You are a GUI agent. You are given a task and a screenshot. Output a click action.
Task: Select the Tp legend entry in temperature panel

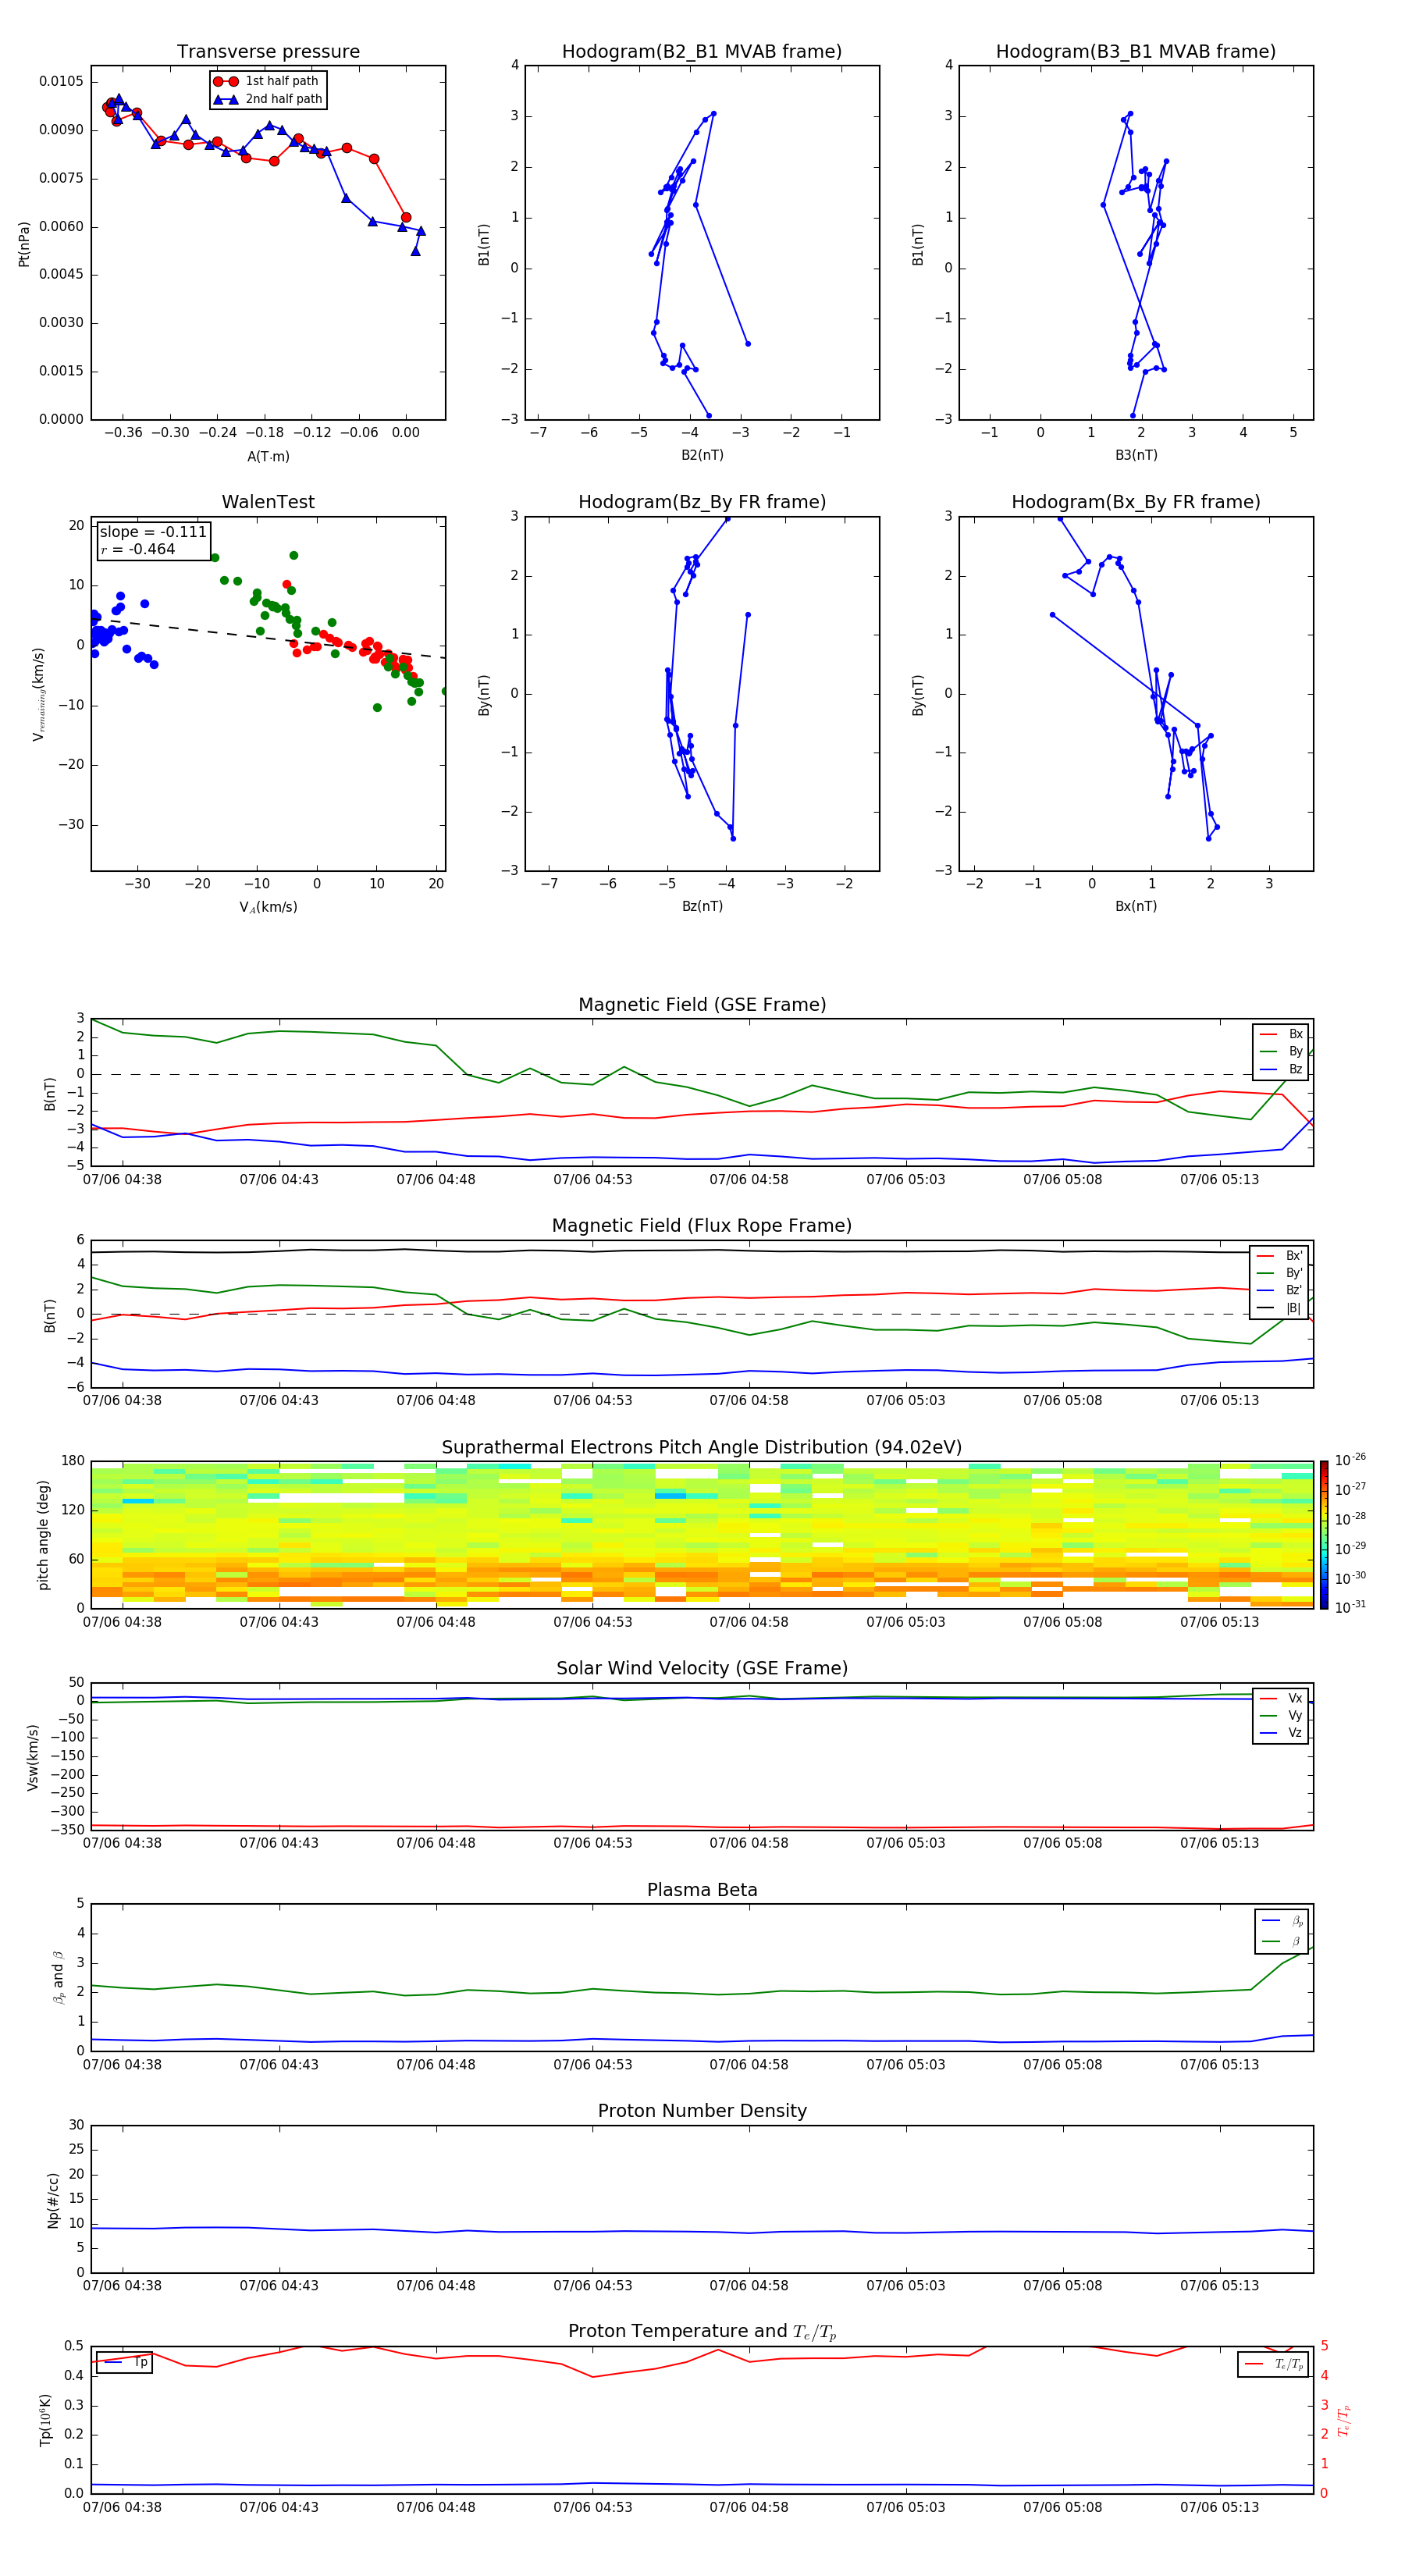tap(125, 2362)
